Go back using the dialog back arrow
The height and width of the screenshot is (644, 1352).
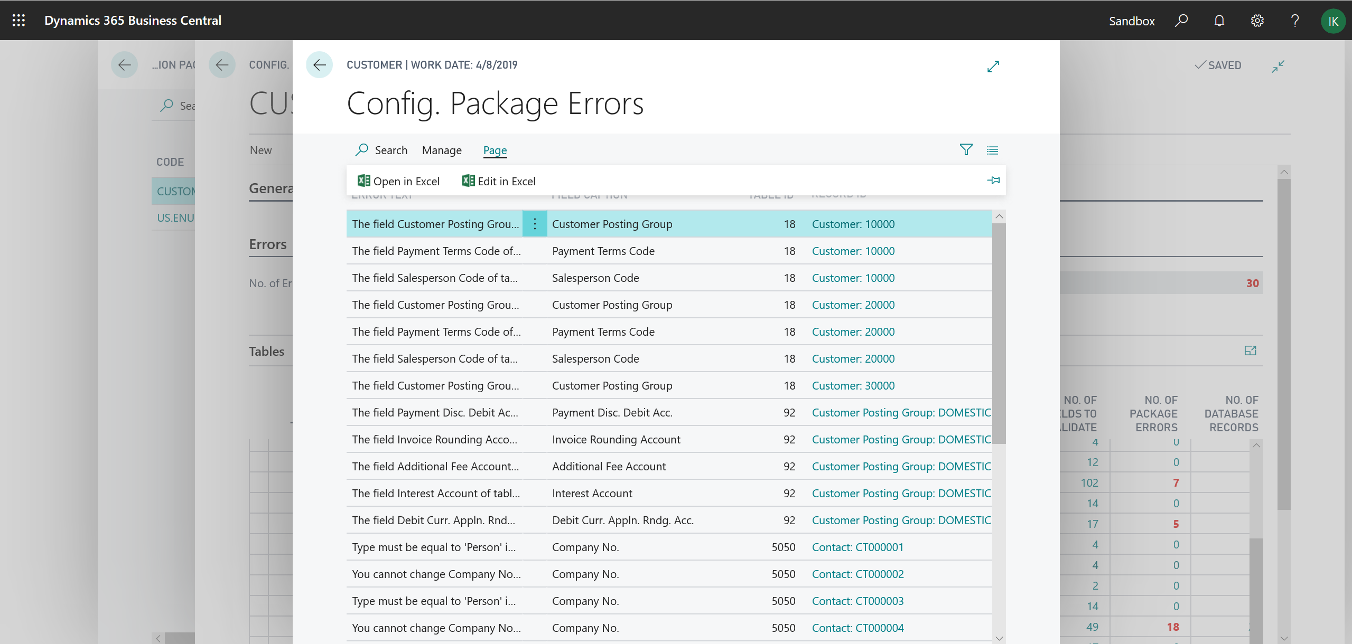[x=319, y=64]
